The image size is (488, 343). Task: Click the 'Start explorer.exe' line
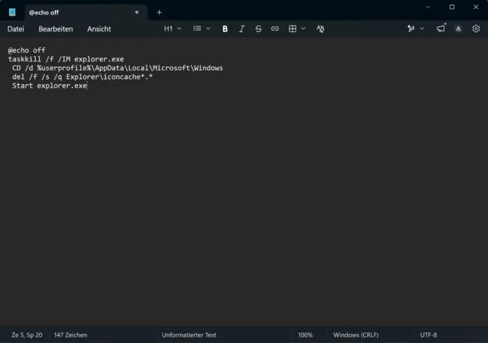point(49,86)
